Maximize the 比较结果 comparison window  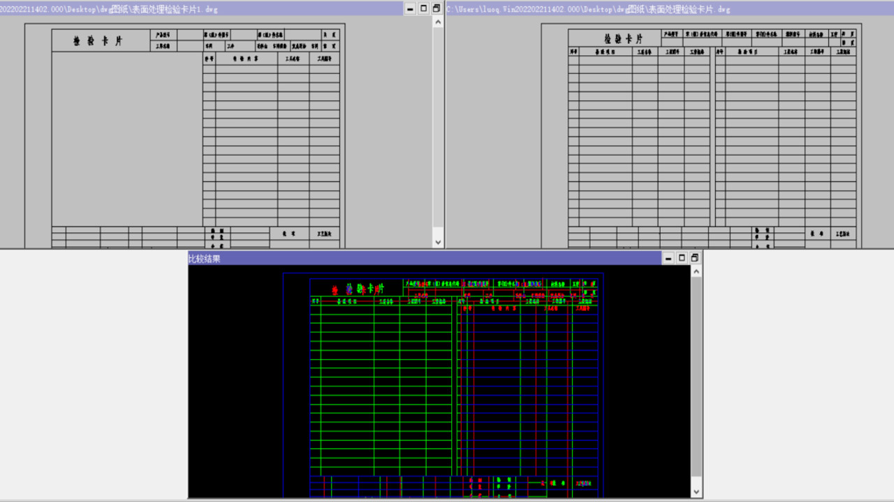682,258
